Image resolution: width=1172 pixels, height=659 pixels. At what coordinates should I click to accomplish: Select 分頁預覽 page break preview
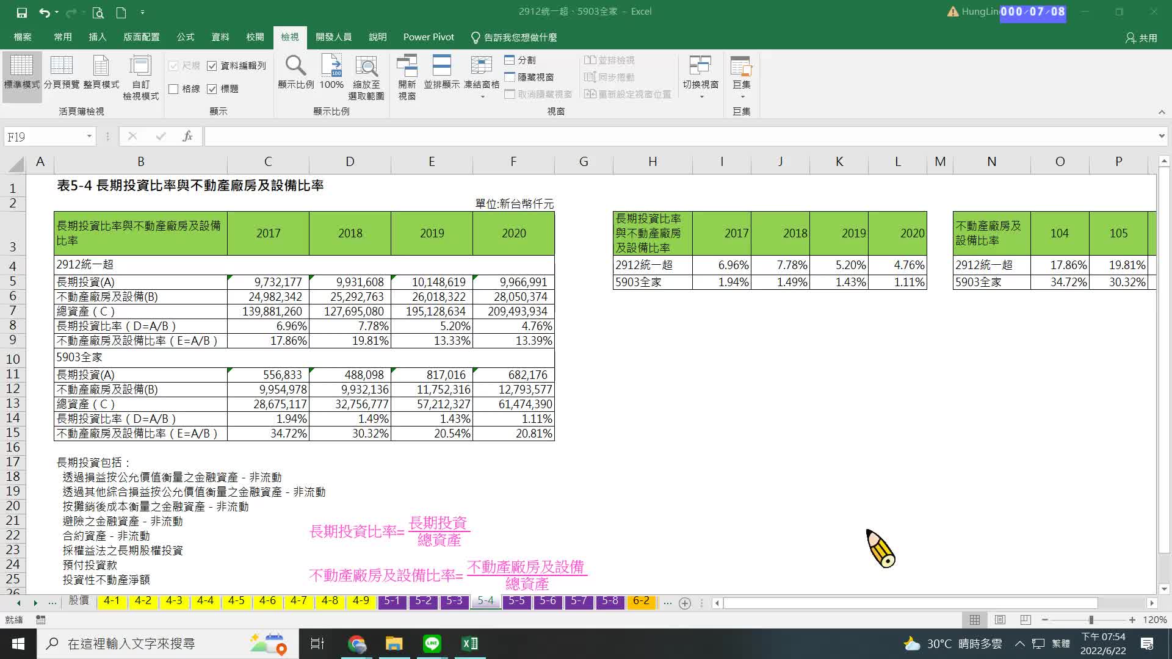[62, 73]
